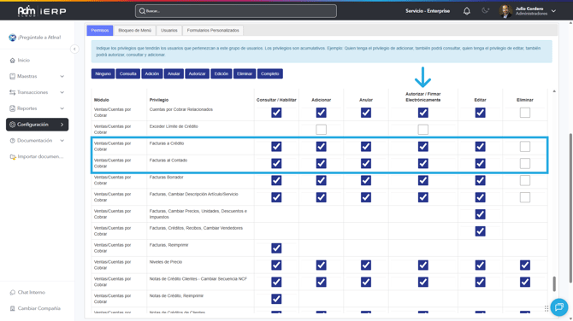Collapse the sidebar with arrow button
The width and height of the screenshot is (573, 321).
point(74,49)
